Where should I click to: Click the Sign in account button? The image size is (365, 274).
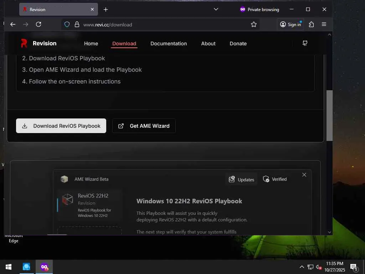(291, 25)
